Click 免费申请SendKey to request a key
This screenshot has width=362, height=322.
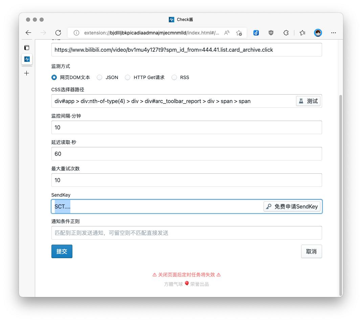tap(292, 206)
